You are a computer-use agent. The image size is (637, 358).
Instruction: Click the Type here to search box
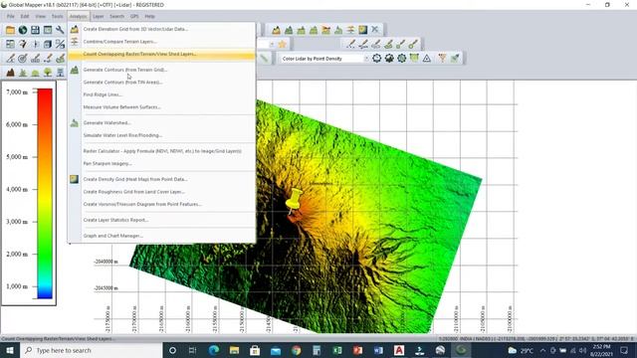pos(91,350)
